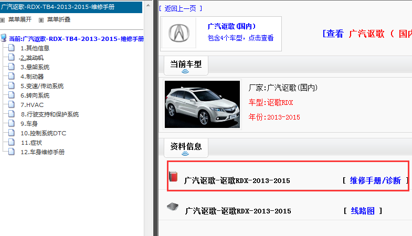Select 5.变速/传动系统 in the tree
This screenshot has height=236, width=412.
42,86
